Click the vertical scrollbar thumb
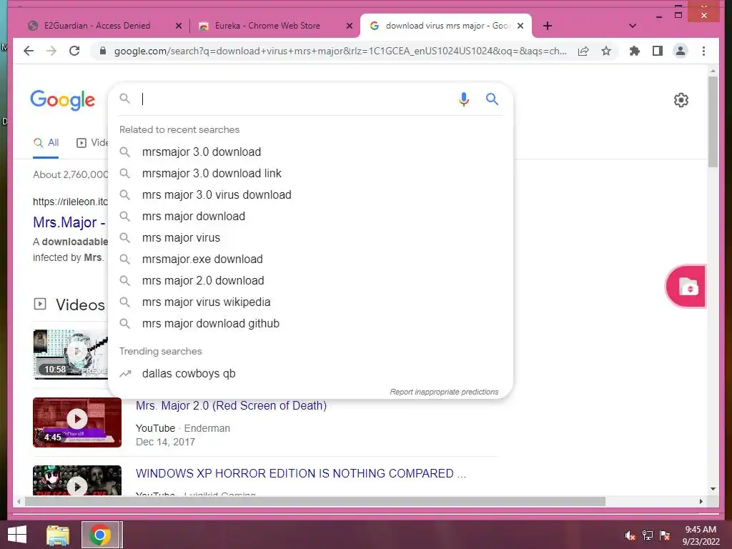 tap(713, 122)
